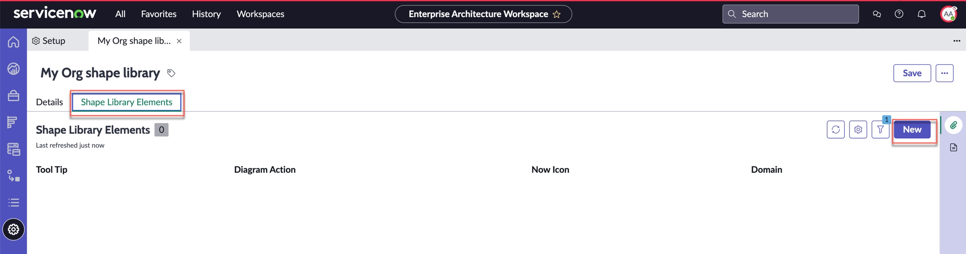The image size is (966, 254).
Task: Open the Workspaces menu
Action: click(260, 14)
